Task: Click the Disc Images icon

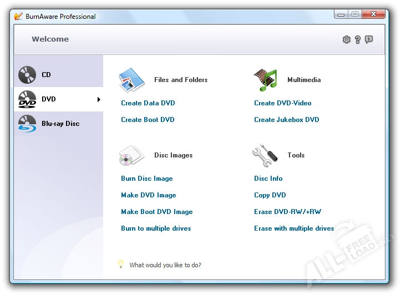Action: click(131, 156)
